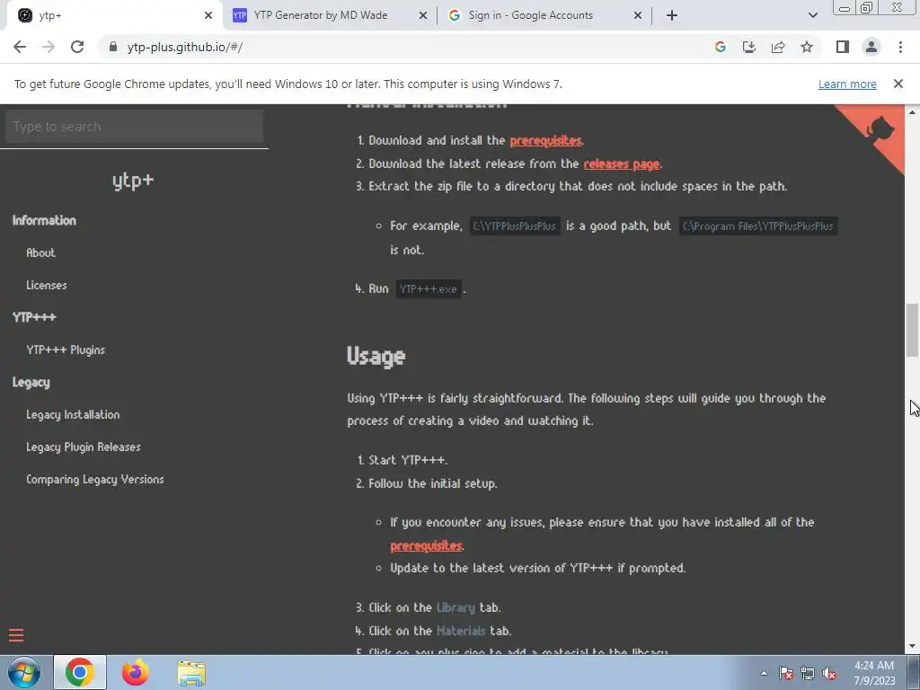
Task: Click the Materials tab text in step 4
Action: coord(461,632)
